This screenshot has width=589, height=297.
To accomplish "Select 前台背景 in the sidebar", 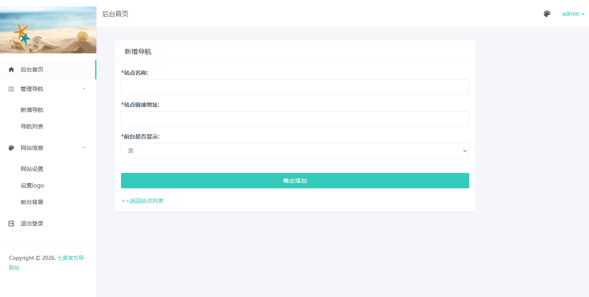I will pos(32,202).
